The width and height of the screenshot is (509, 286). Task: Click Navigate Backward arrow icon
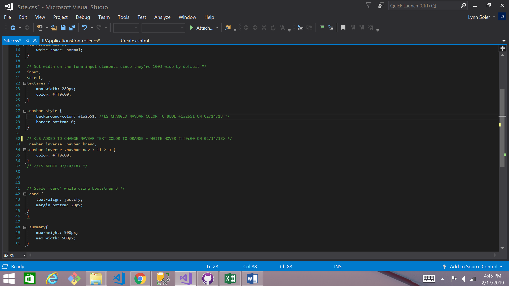click(x=13, y=28)
